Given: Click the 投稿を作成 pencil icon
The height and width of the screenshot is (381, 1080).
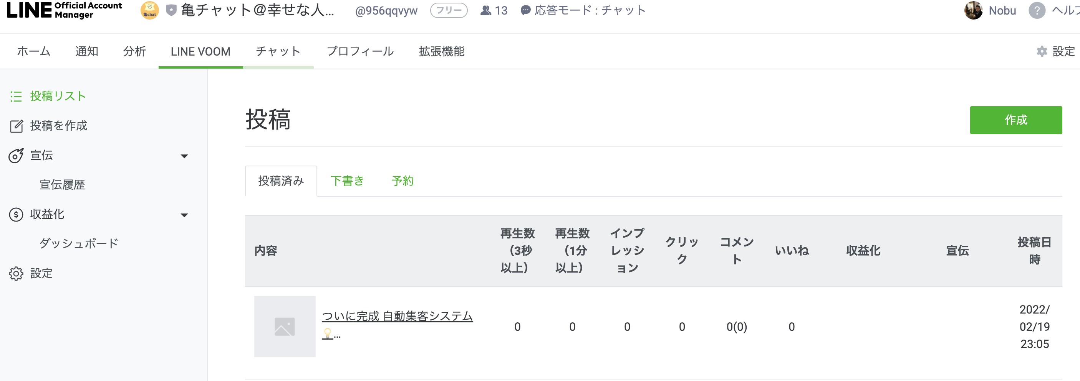Looking at the screenshot, I should [x=16, y=126].
